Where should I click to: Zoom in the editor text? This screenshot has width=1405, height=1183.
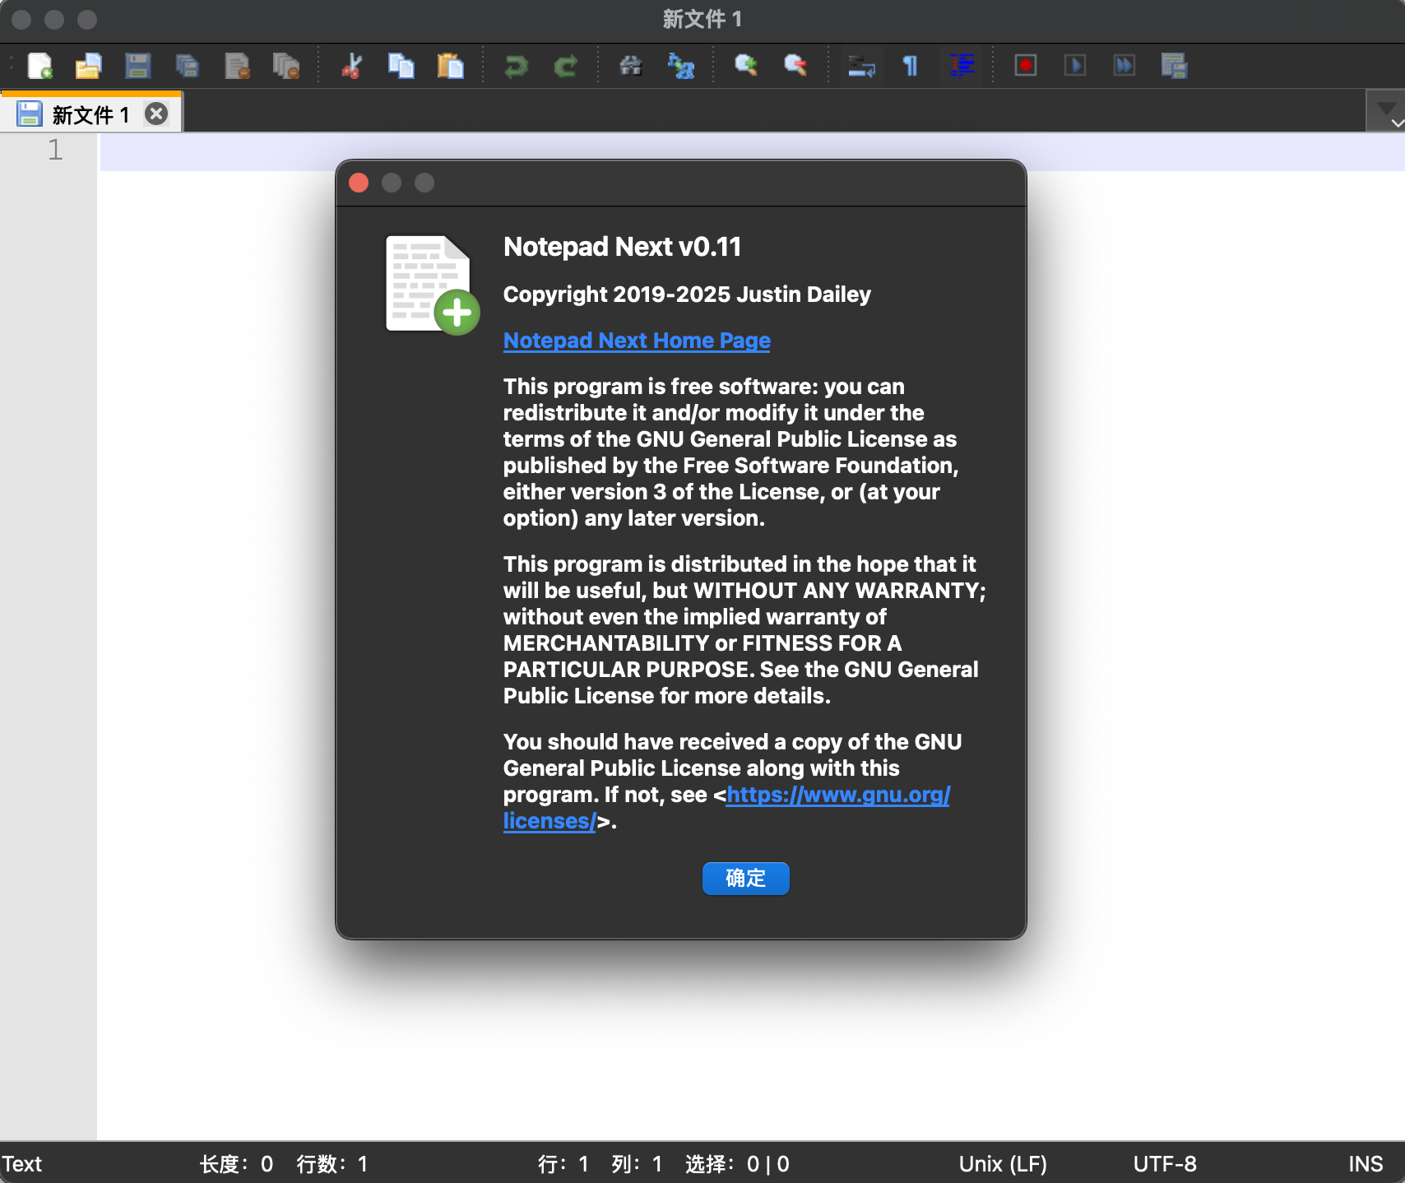(x=745, y=66)
